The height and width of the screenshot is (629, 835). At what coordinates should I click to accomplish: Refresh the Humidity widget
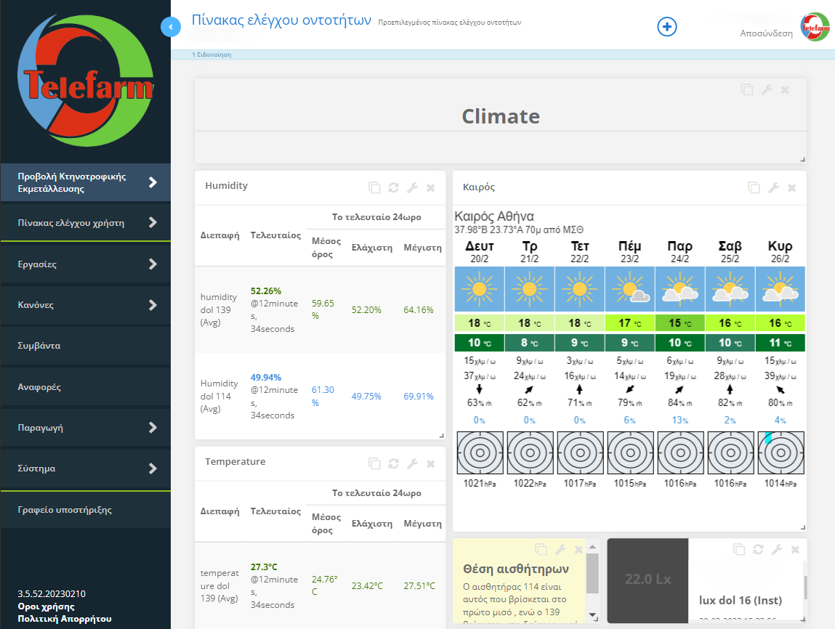click(x=394, y=187)
